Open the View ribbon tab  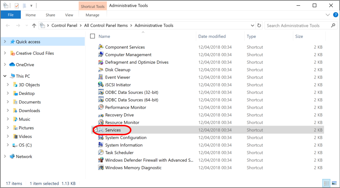(69, 15)
